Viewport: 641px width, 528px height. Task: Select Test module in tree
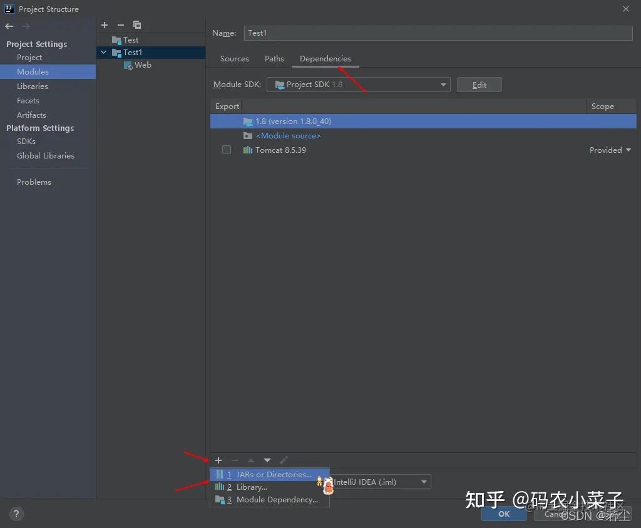pyautogui.click(x=151, y=40)
